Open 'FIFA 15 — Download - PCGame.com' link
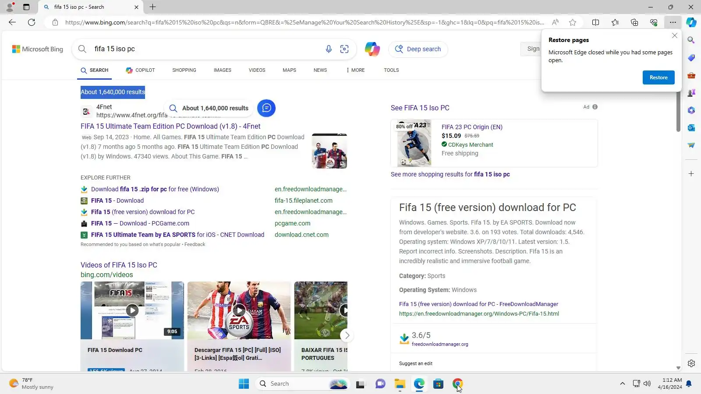The height and width of the screenshot is (394, 701). pyautogui.click(x=140, y=223)
